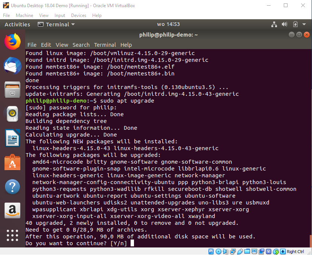The height and width of the screenshot is (255, 312).
Task: Open the terminal Search menu
Action: click(81, 45)
